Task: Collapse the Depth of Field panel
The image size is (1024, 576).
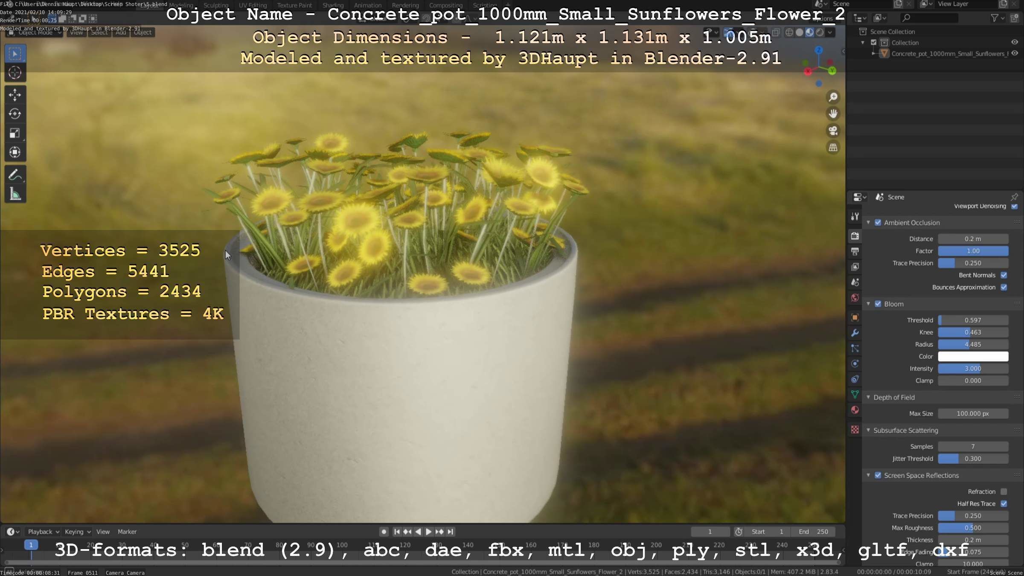Action: coord(868,397)
